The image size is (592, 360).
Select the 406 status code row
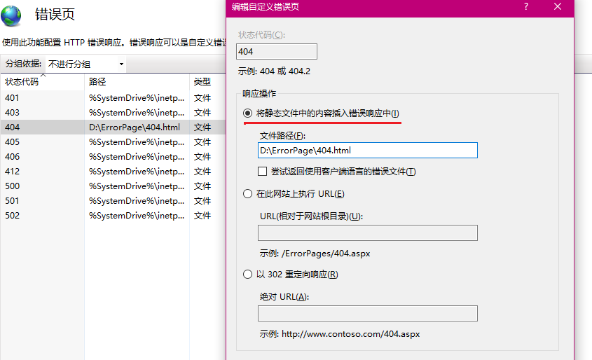tap(113, 157)
